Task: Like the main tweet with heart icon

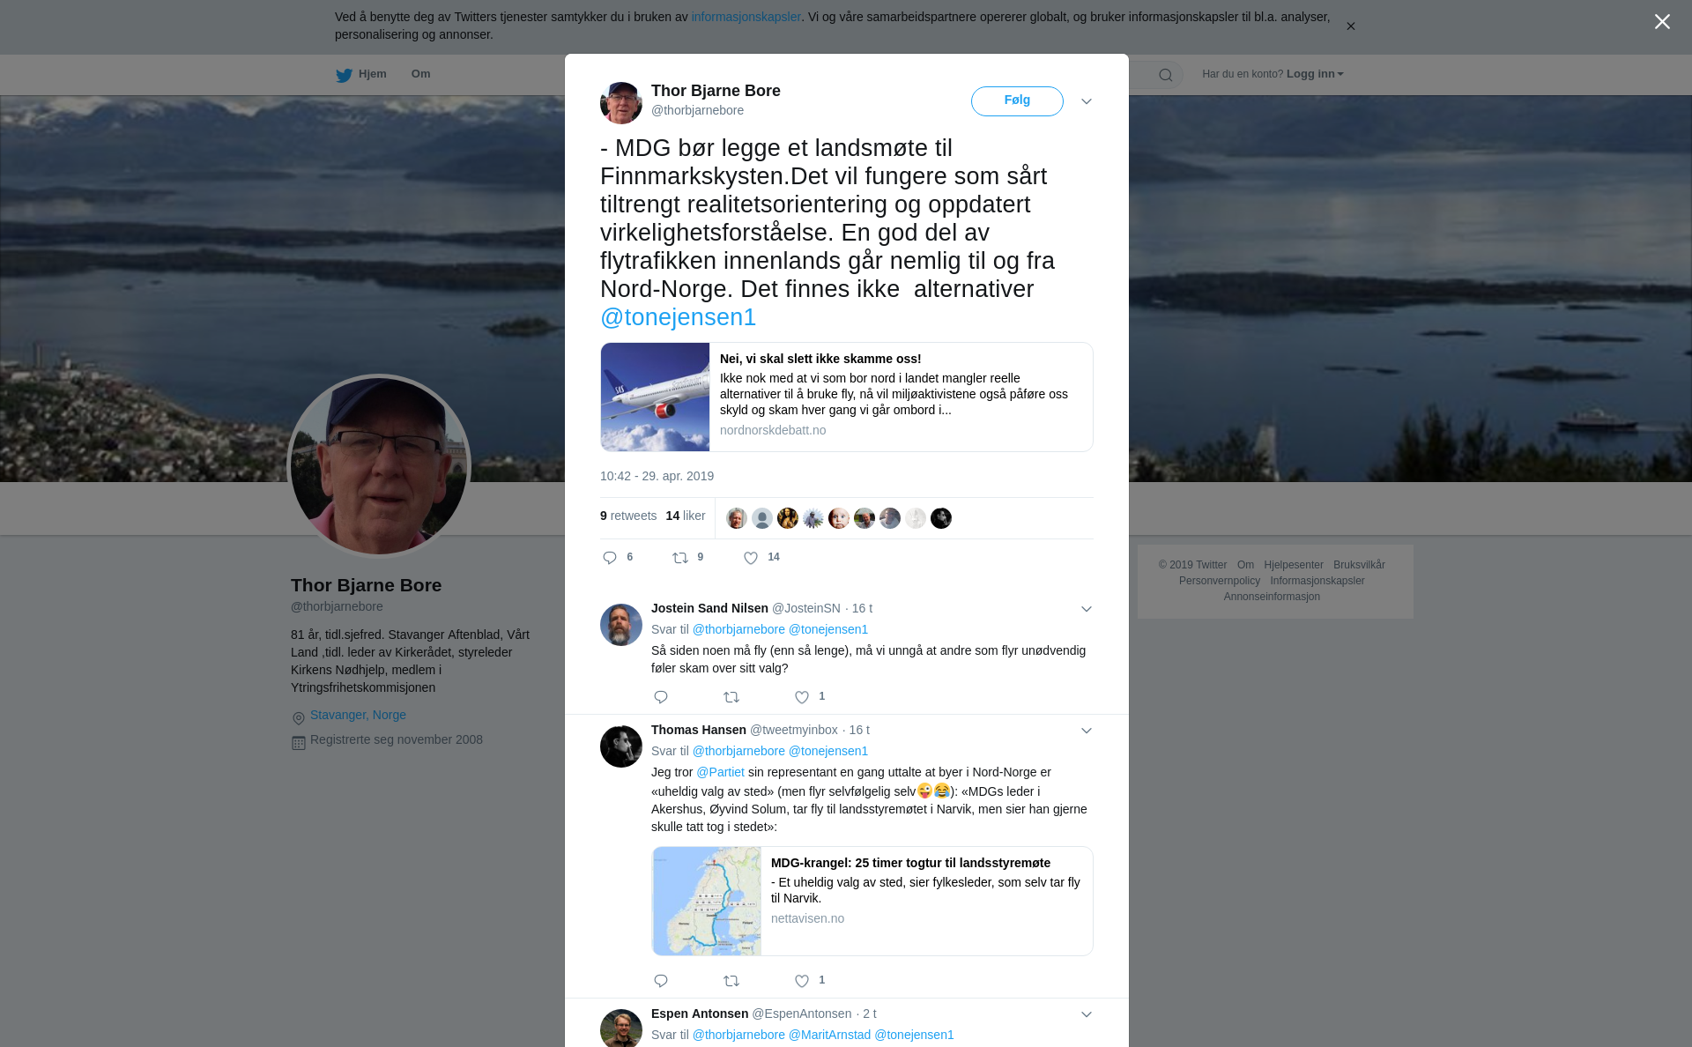Action: pos(751,558)
